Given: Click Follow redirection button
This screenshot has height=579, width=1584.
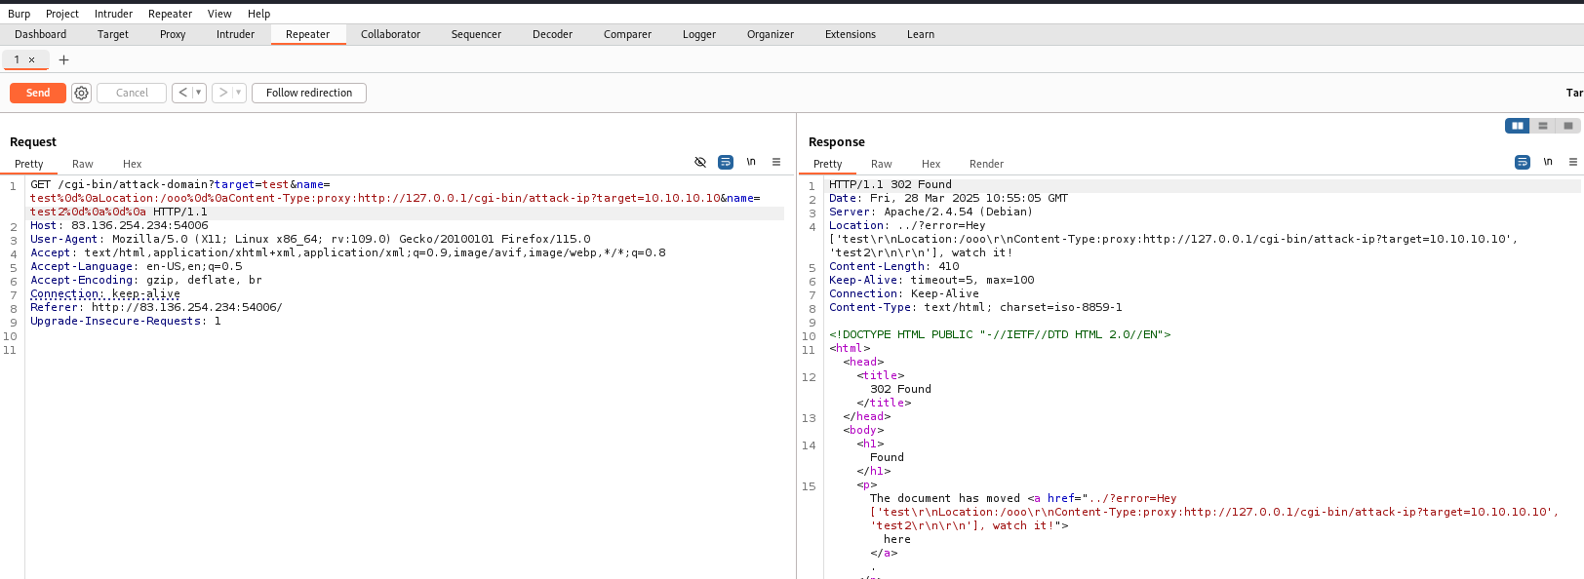Looking at the screenshot, I should [309, 93].
